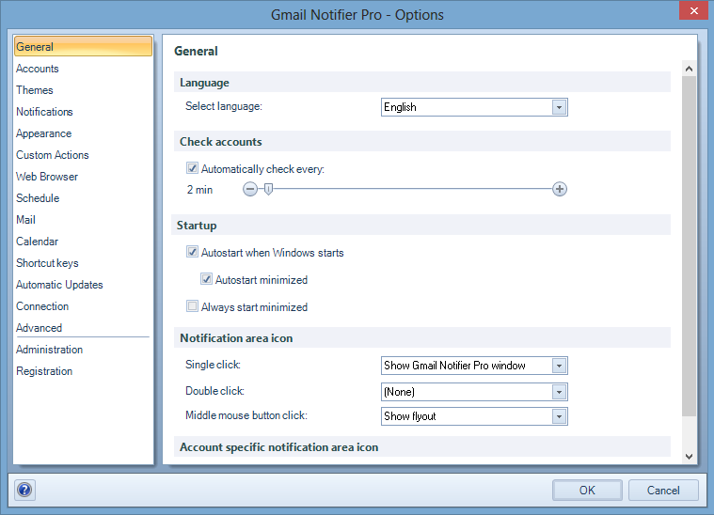Go to Mail settings
The width and height of the screenshot is (714, 515).
[25, 220]
